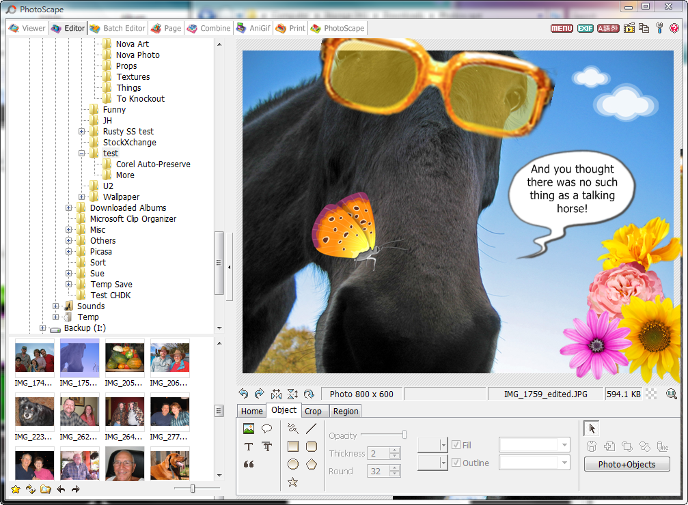Image resolution: width=688 pixels, height=505 pixels.
Task: Select the Polygon shape tool
Action: (311, 464)
